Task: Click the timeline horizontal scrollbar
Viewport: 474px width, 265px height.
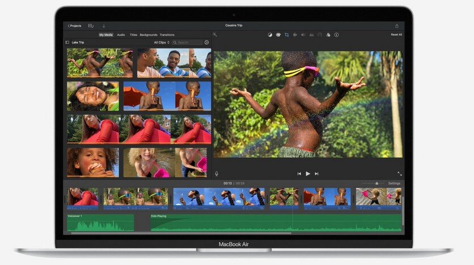Action: [181, 233]
